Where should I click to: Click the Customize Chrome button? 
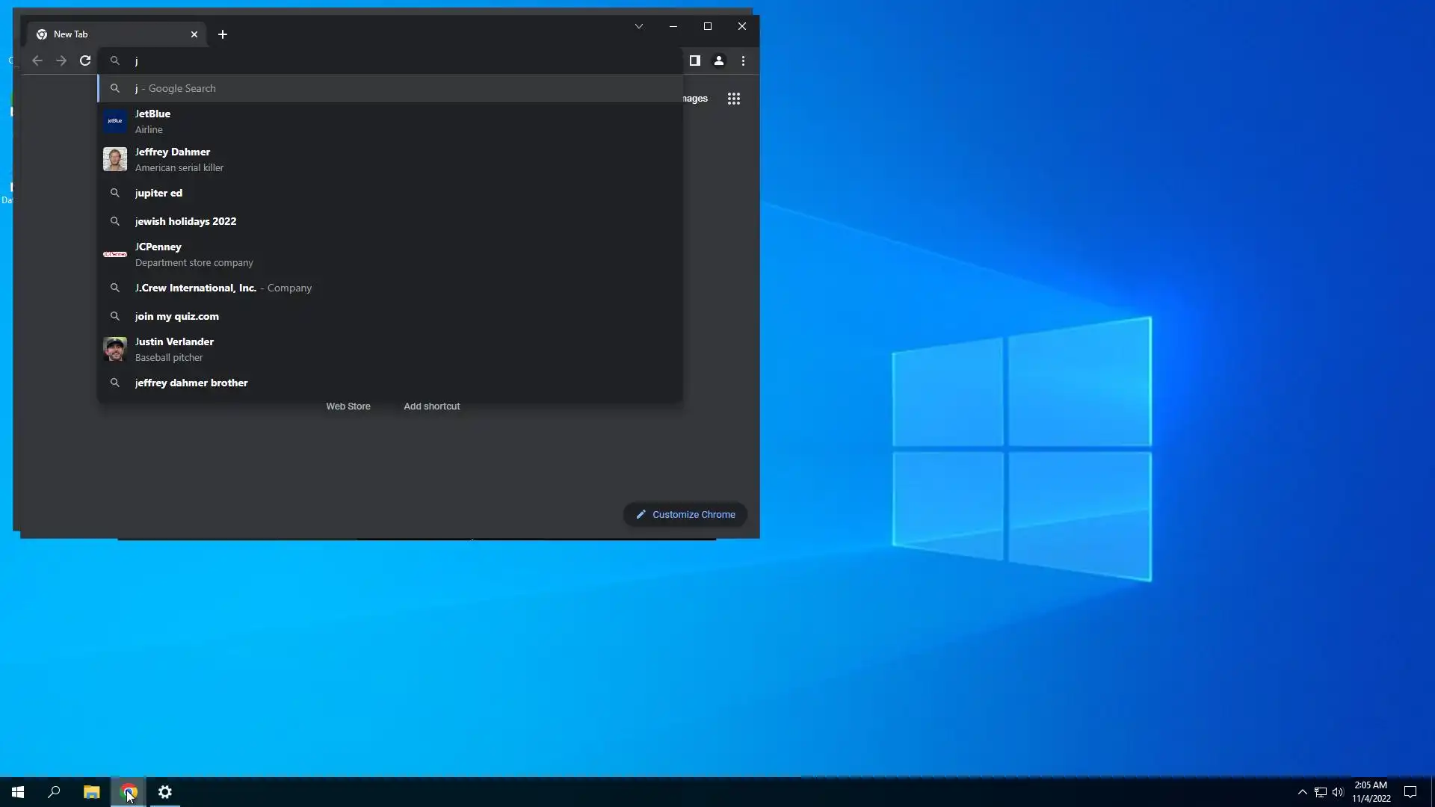[685, 514]
